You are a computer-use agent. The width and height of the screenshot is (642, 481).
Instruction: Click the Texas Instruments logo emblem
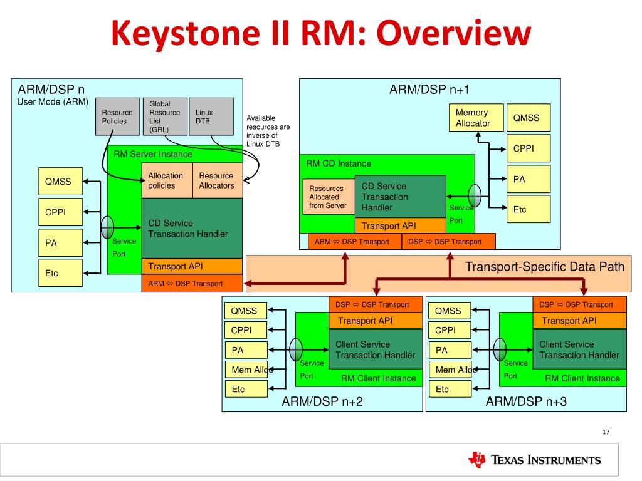tap(476, 460)
